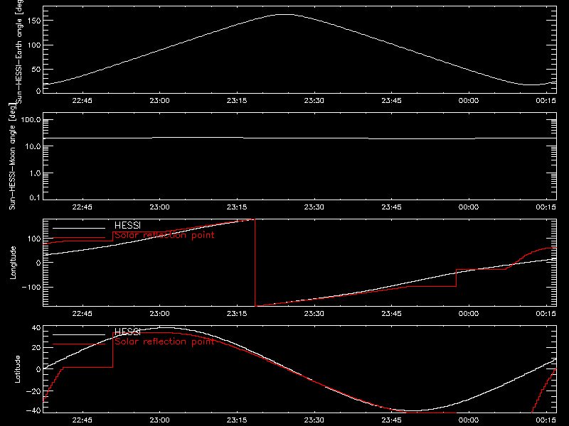Click the Sun-HESSI-Moon angle axis title
Screen dimensions: 569x426
[x=12, y=156]
